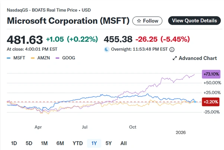This screenshot has width=224, height=150.
Task: Select the 5D time range
Action: (29, 143)
